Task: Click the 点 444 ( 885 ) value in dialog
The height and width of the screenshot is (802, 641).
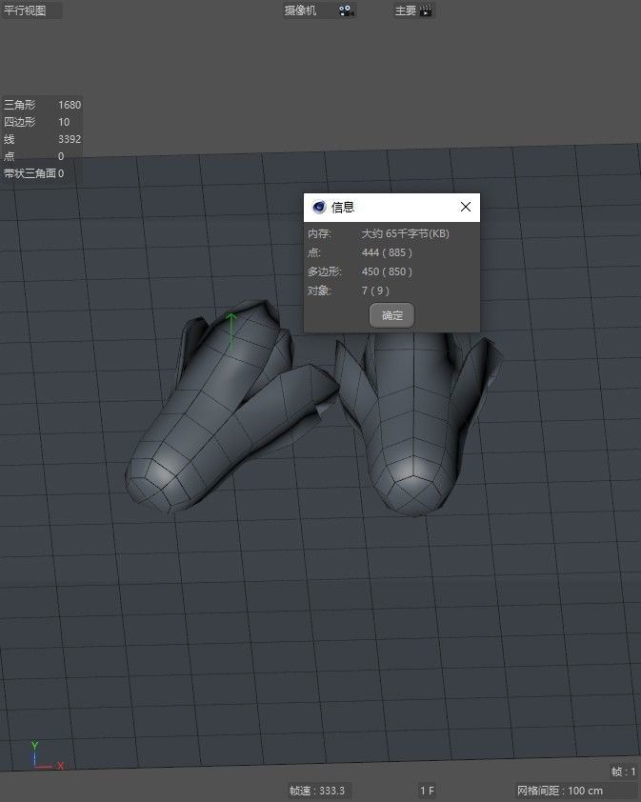Action: pyautogui.click(x=387, y=252)
